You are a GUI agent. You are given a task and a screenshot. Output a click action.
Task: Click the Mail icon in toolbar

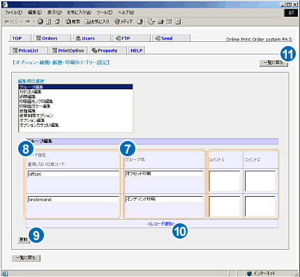click(150, 22)
